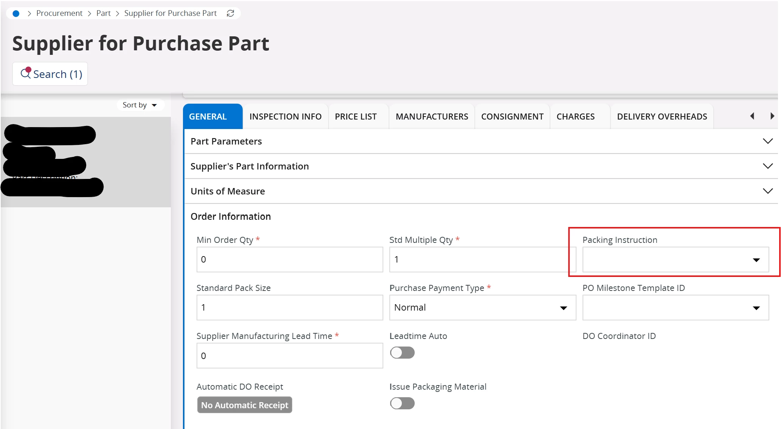Switch to the Inspection Info tab

coord(285,117)
